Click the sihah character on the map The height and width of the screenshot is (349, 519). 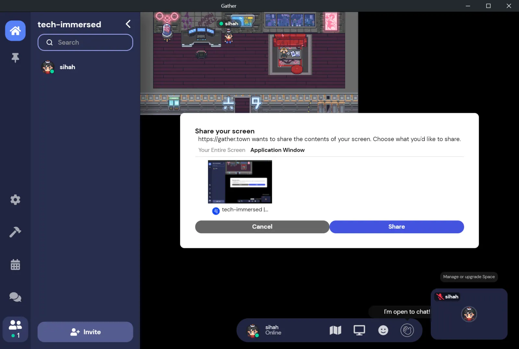click(229, 36)
